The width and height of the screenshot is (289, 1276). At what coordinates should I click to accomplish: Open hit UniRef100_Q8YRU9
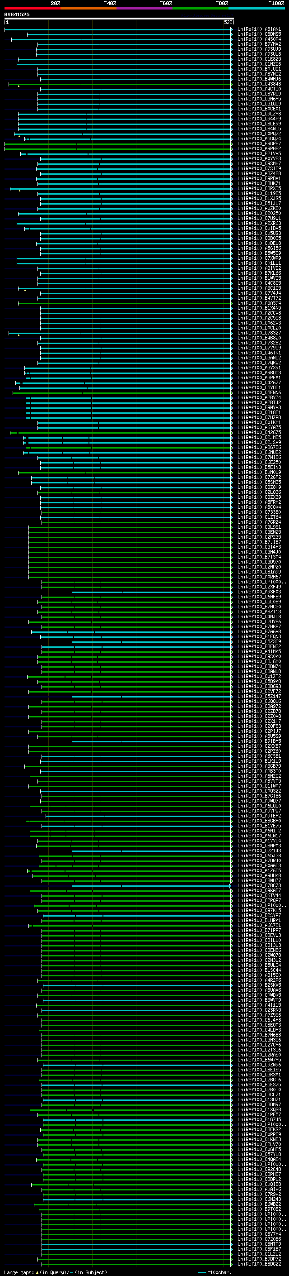pyautogui.click(x=259, y=94)
